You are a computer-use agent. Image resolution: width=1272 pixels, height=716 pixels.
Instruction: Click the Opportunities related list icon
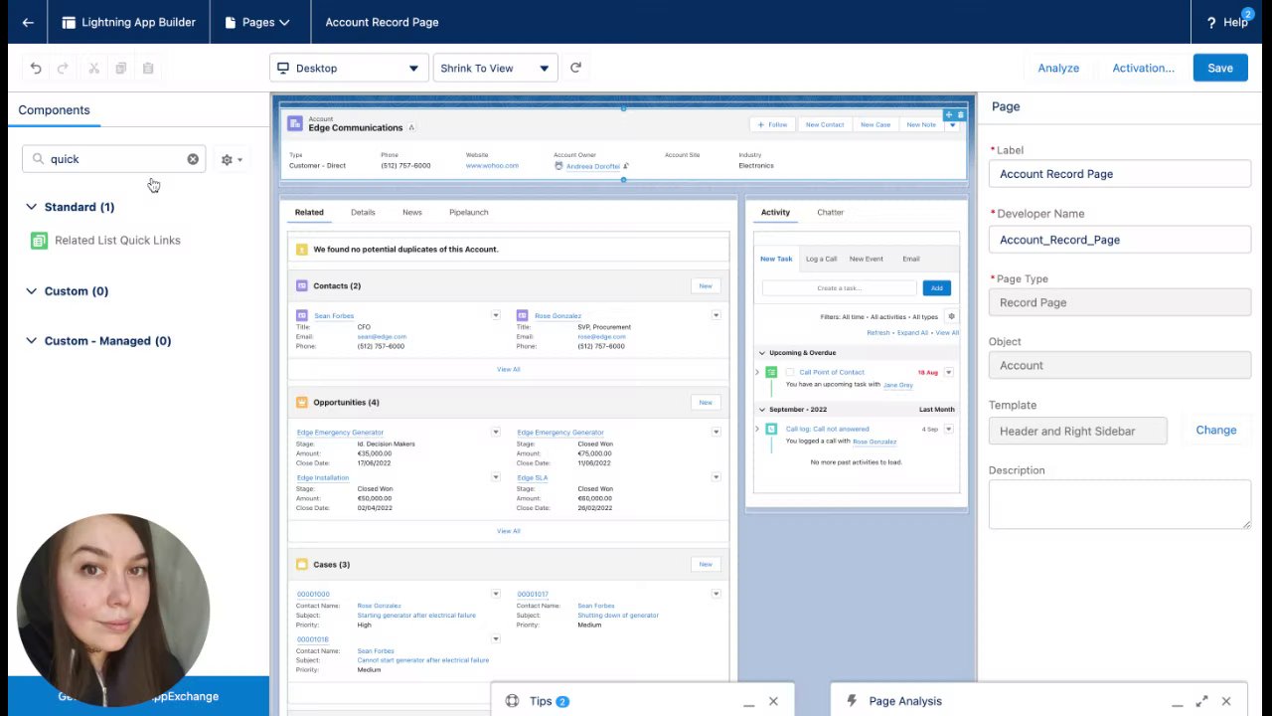point(302,402)
